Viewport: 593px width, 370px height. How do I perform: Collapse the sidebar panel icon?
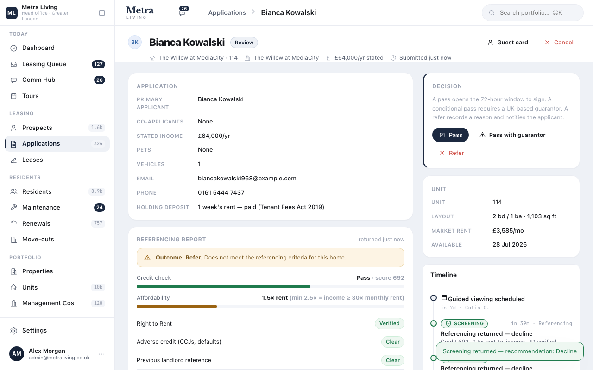coord(102,13)
